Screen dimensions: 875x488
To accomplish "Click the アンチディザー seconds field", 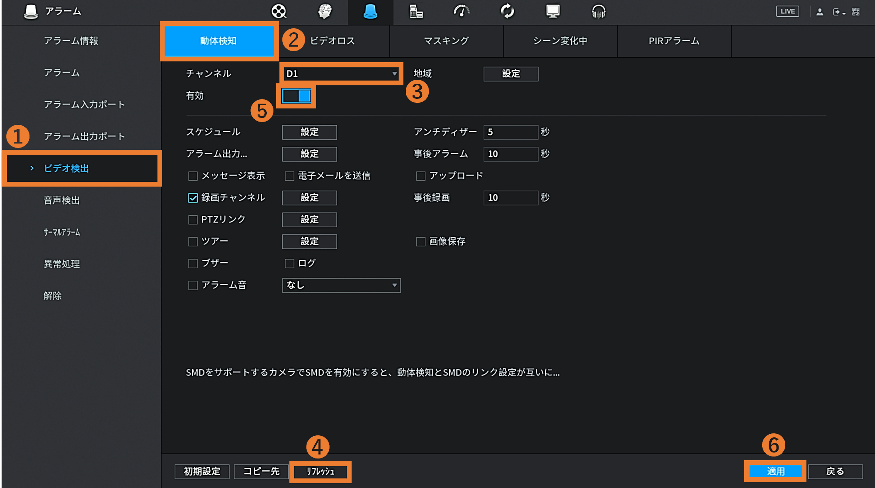I will click(511, 132).
